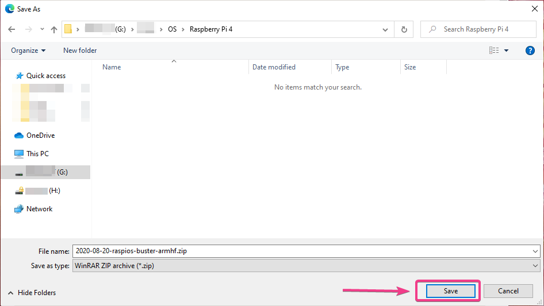The image size is (544, 306).
Task: Select This PC in navigation pane
Action: click(37, 154)
